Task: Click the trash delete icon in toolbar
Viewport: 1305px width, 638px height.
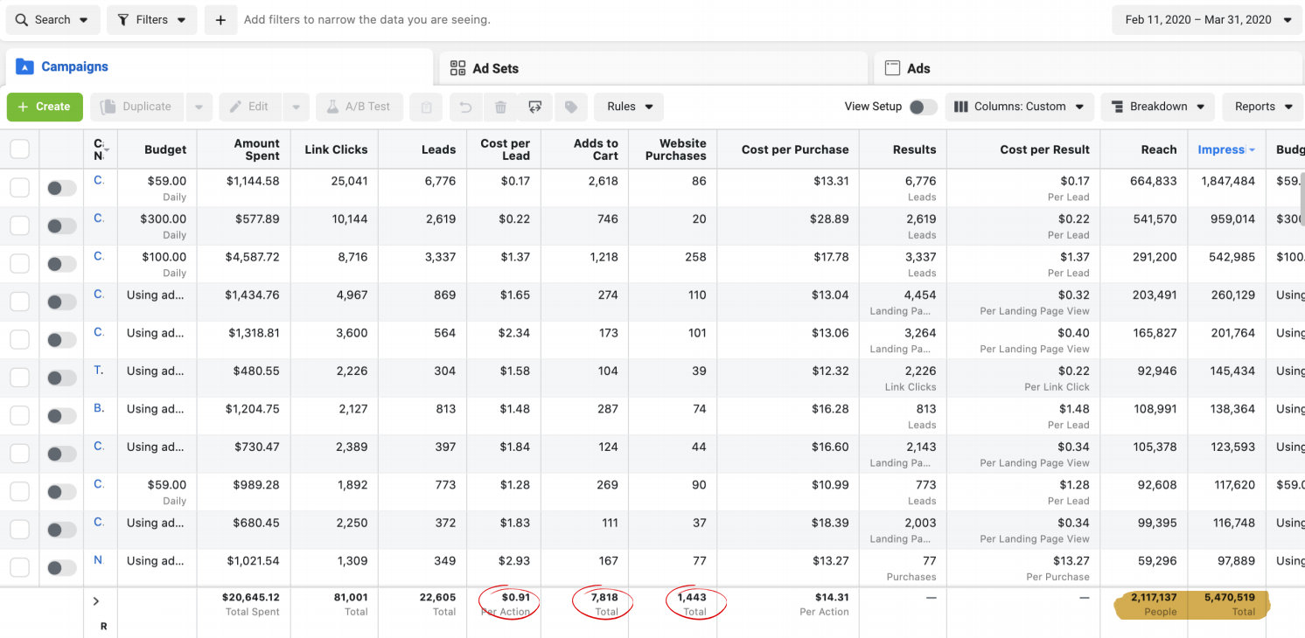Action: tap(500, 107)
